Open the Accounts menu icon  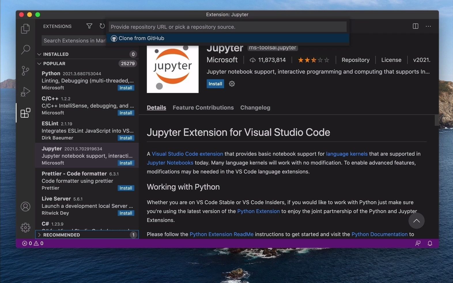pos(25,207)
